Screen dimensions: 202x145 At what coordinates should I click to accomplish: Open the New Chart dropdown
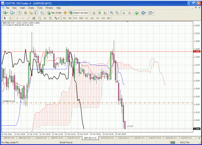(5, 13)
